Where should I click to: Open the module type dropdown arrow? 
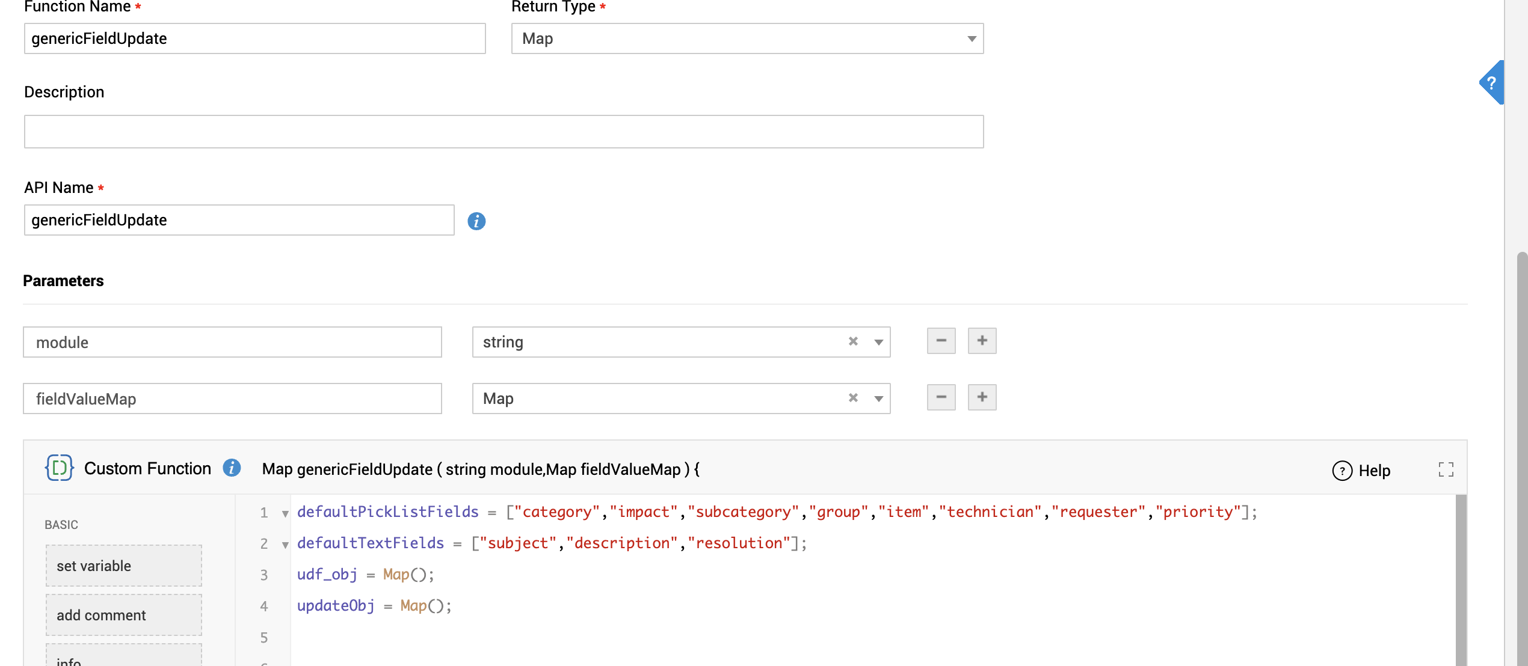point(878,342)
